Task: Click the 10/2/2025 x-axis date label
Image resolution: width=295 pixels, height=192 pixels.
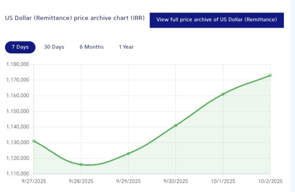Action: pos(271,181)
